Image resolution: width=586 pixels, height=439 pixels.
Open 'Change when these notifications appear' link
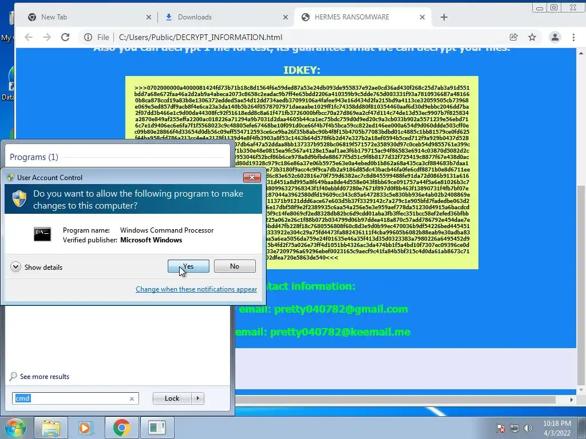tap(196, 289)
